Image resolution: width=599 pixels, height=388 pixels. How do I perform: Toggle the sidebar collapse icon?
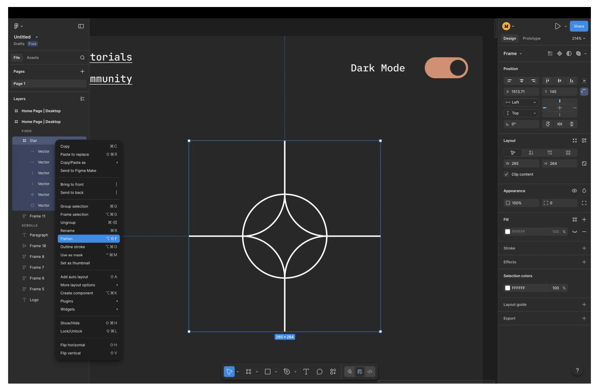point(81,26)
